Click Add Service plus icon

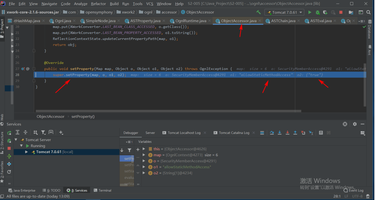pos(61,132)
